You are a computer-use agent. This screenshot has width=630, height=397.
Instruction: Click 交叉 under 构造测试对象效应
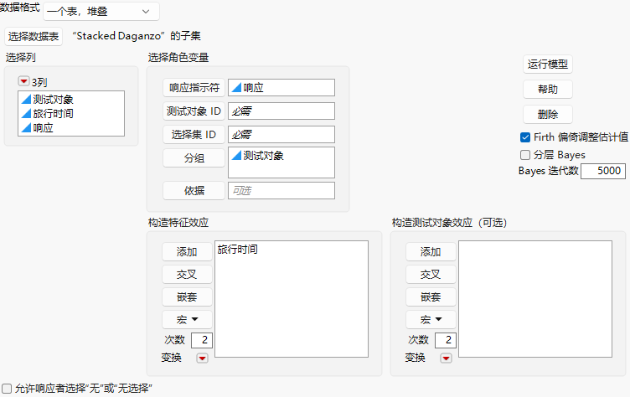[x=431, y=275]
